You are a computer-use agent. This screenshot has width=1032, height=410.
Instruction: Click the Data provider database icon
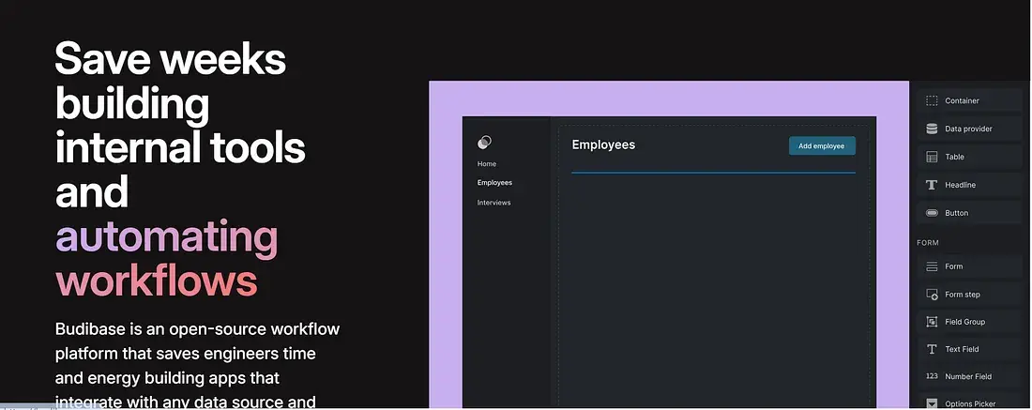pos(932,129)
